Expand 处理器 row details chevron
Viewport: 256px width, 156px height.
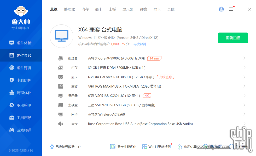pos(245,58)
